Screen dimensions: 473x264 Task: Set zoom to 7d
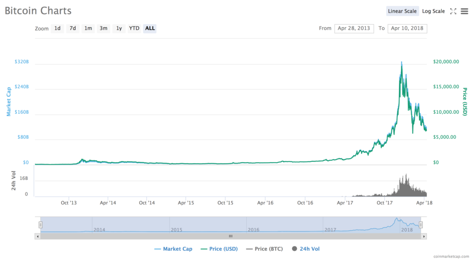coord(73,28)
